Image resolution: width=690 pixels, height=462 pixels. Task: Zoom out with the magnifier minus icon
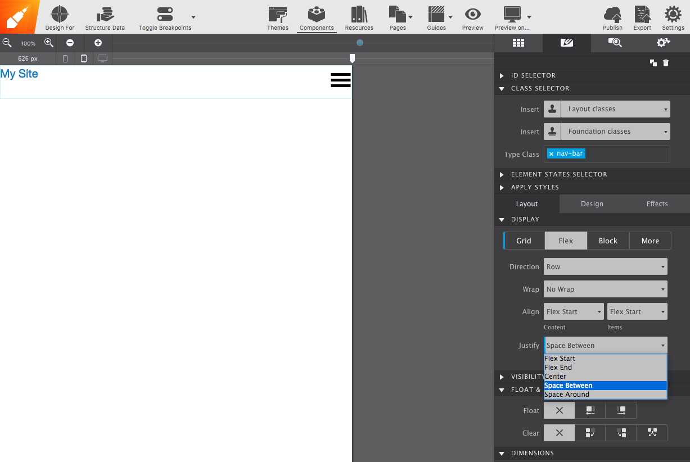coord(7,43)
